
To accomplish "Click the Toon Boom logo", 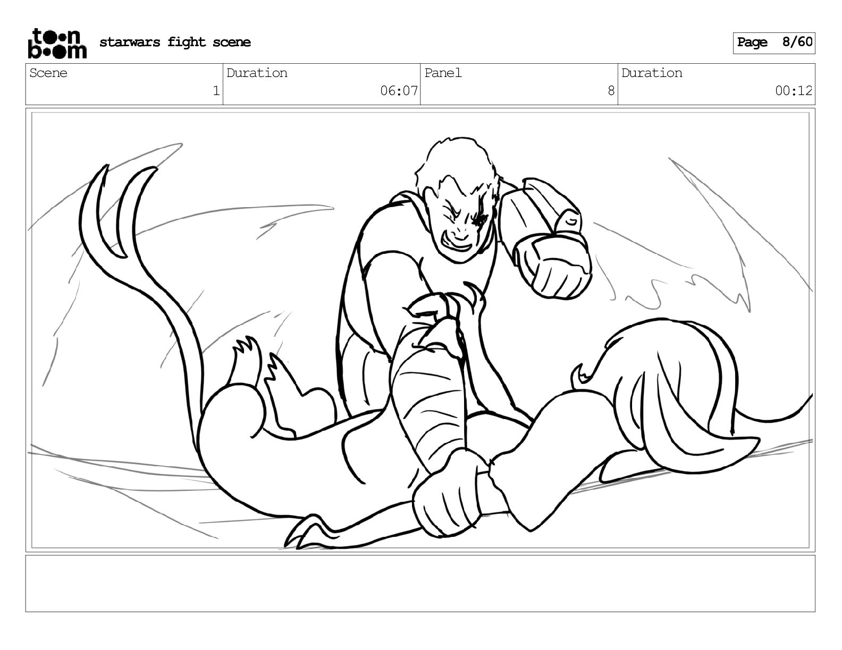I will pyautogui.click(x=56, y=43).
